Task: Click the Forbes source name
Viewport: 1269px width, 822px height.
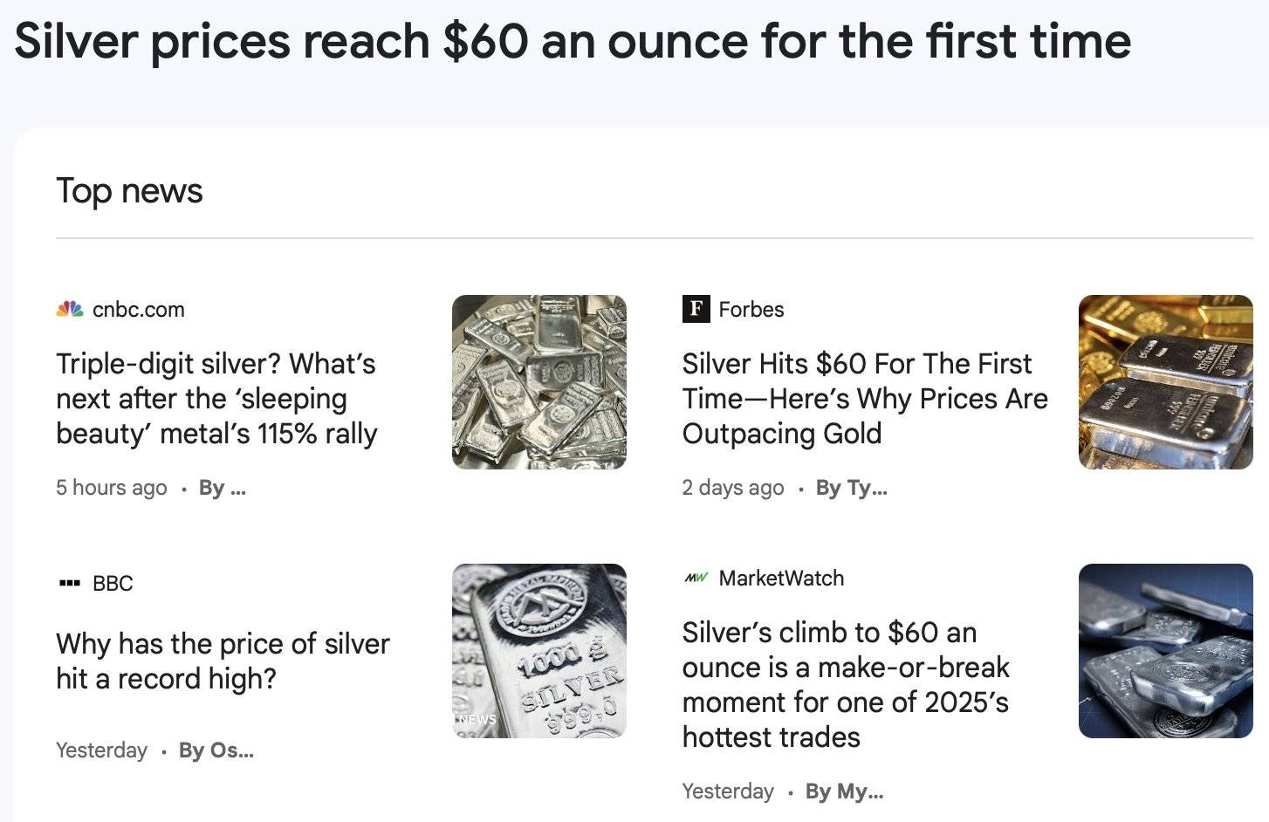Action: click(x=751, y=309)
